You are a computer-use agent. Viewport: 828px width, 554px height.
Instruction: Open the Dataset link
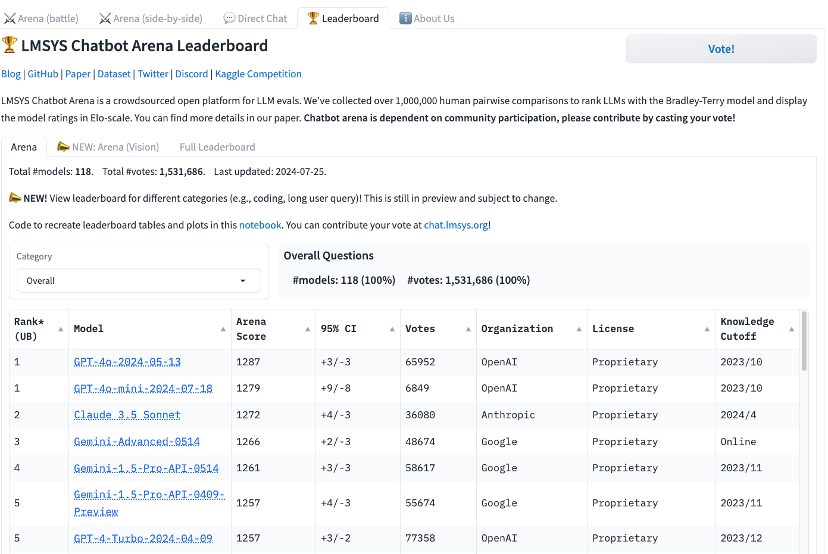pos(114,74)
